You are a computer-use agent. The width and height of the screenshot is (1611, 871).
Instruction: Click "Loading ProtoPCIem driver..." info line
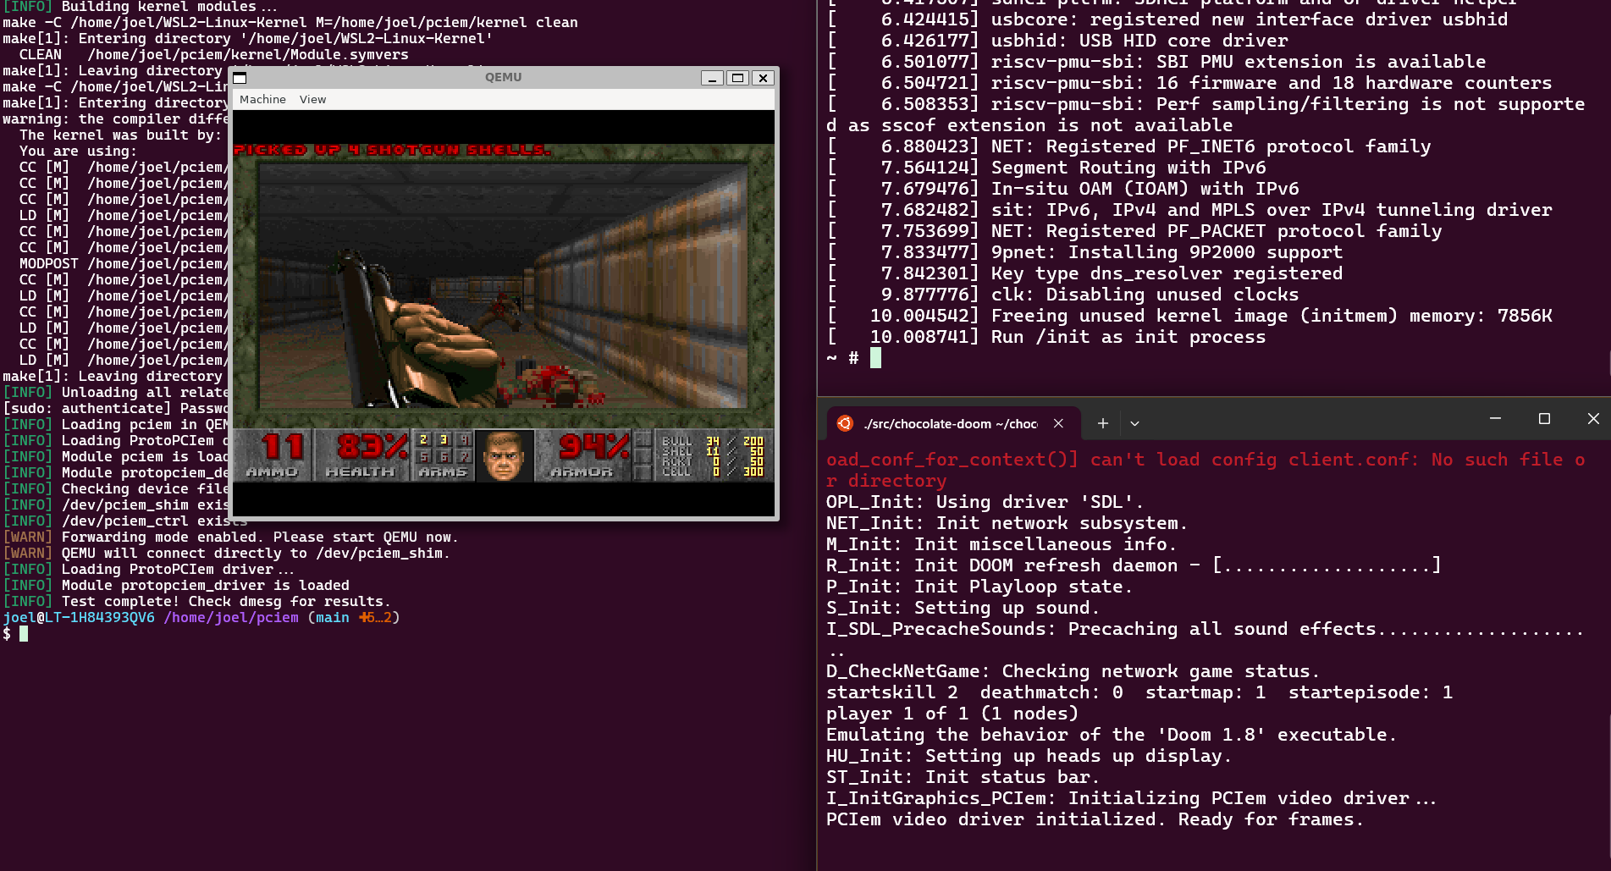[x=149, y=570]
